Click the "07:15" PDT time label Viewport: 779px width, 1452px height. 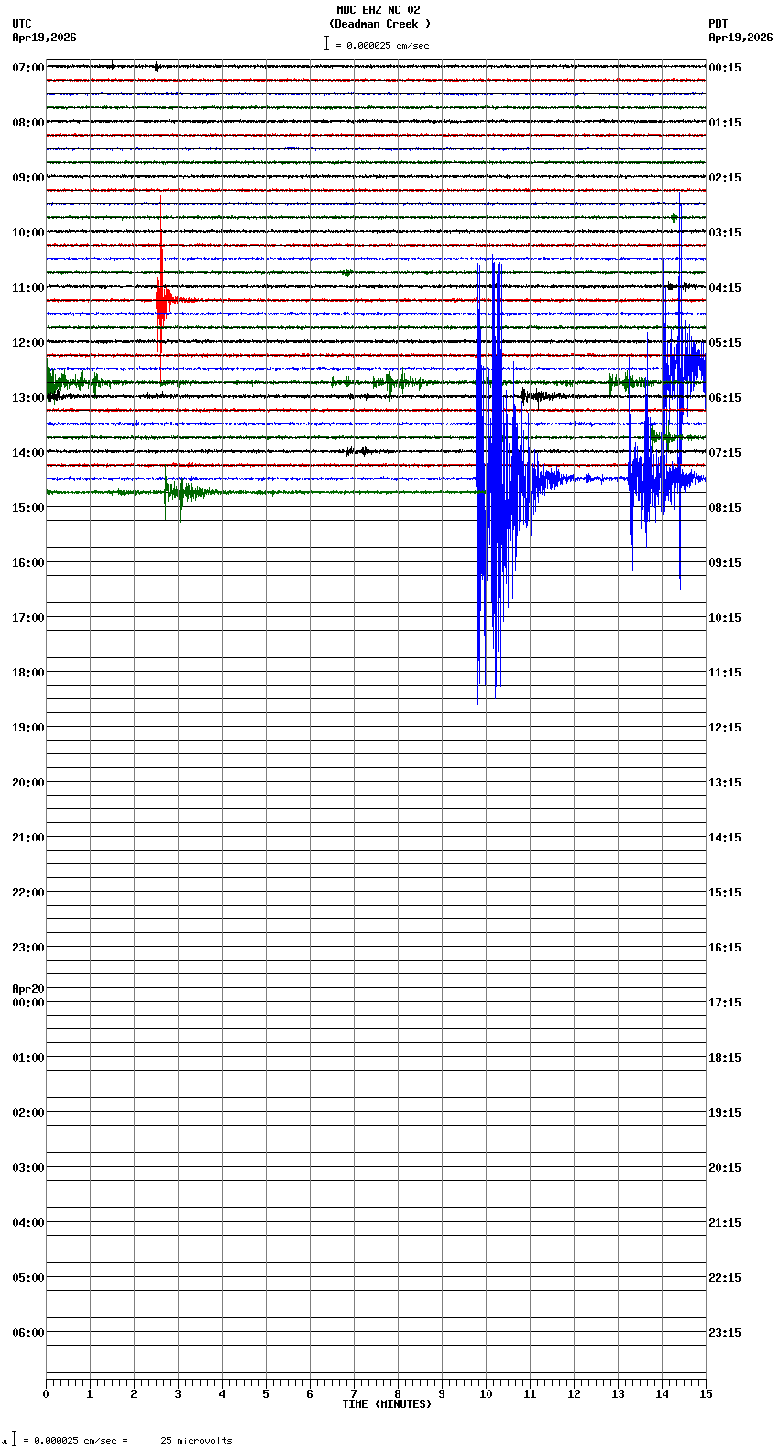click(725, 453)
